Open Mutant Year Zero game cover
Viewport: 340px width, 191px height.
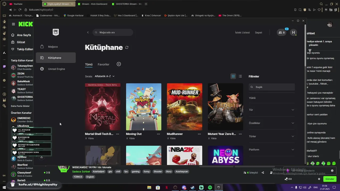(226, 107)
